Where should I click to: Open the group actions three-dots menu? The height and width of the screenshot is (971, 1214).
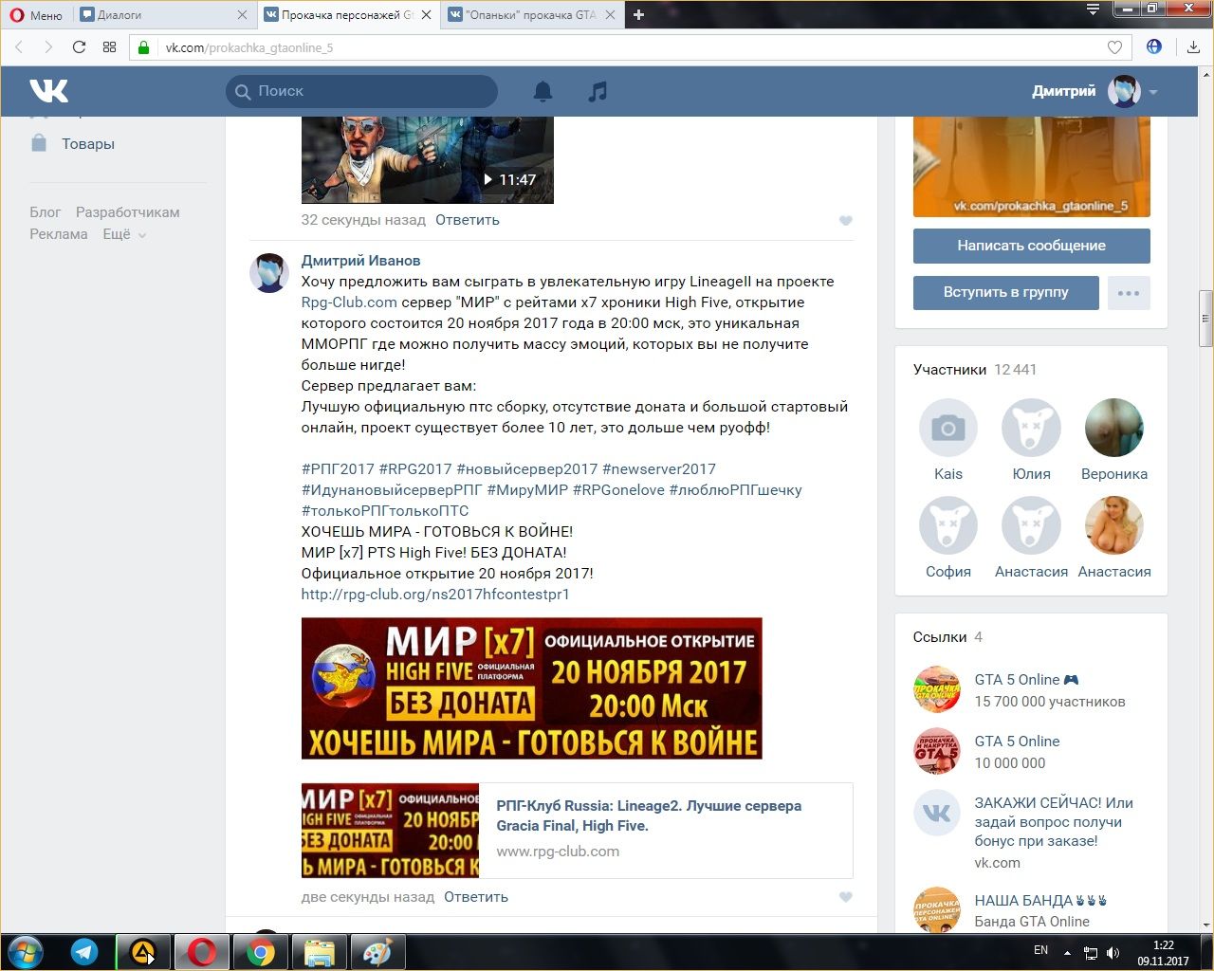[x=1129, y=293]
